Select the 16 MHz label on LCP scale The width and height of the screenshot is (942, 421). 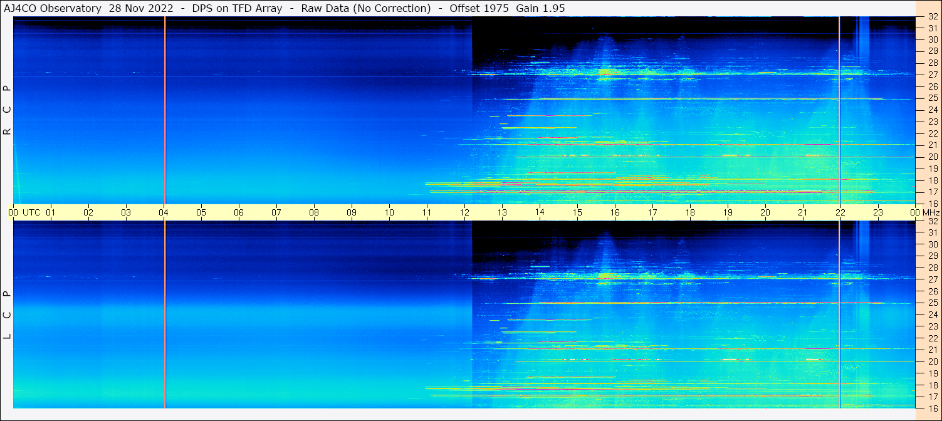[933, 408]
